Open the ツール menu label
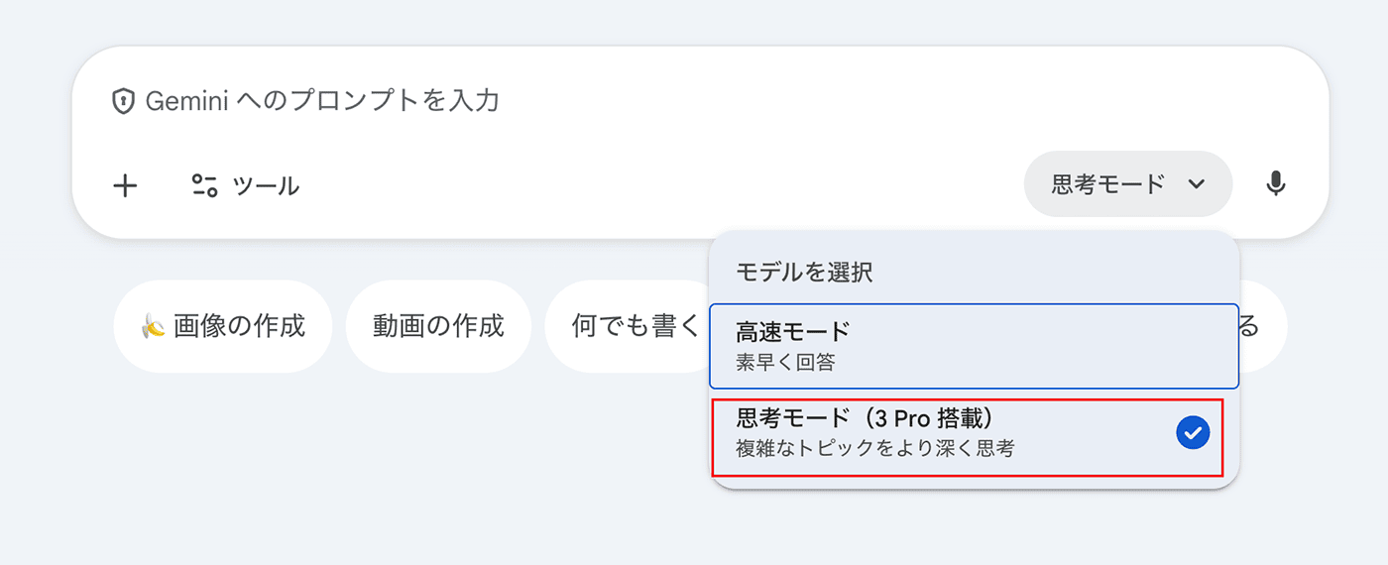The height and width of the screenshot is (565, 1388). (266, 185)
